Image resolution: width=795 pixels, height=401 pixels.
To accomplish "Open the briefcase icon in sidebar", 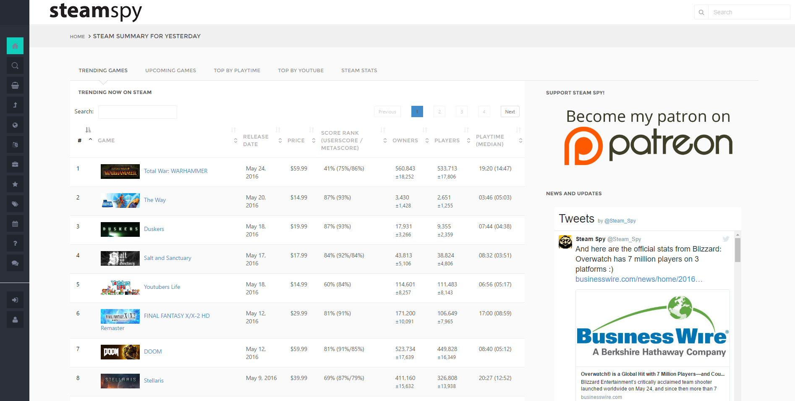I will click(x=15, y=164).
